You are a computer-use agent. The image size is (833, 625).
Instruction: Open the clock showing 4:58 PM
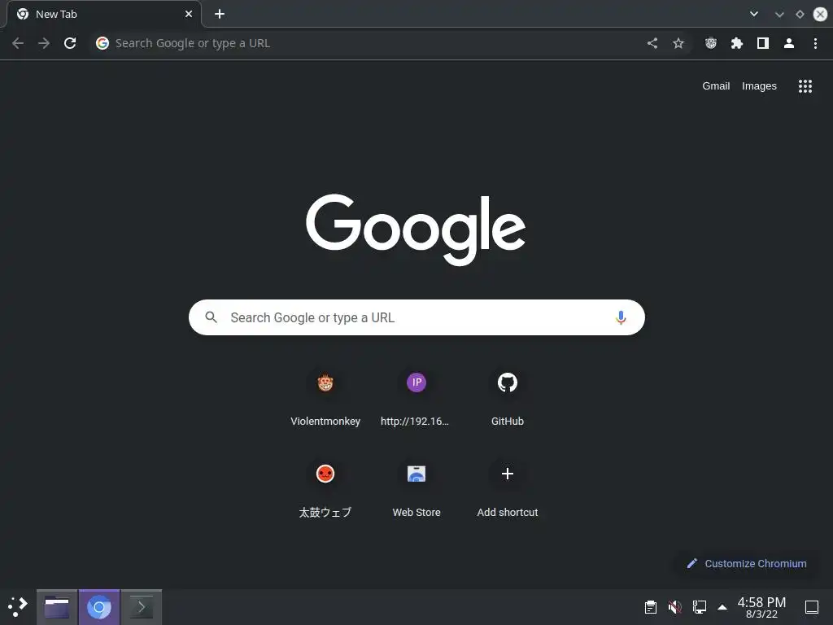tap(761, 607)
